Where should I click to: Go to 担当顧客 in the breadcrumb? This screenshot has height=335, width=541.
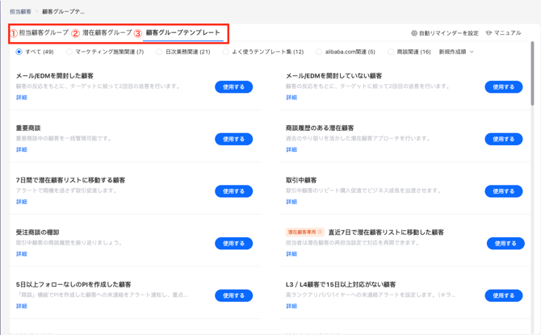point(20,11)
